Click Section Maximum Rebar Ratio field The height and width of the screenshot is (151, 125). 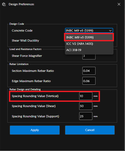89,71
